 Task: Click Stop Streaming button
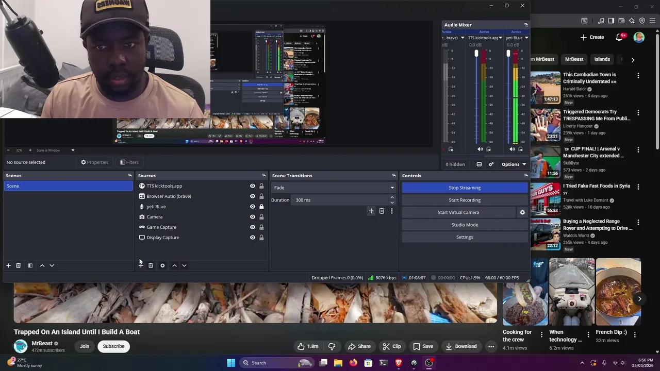[465, 188]
